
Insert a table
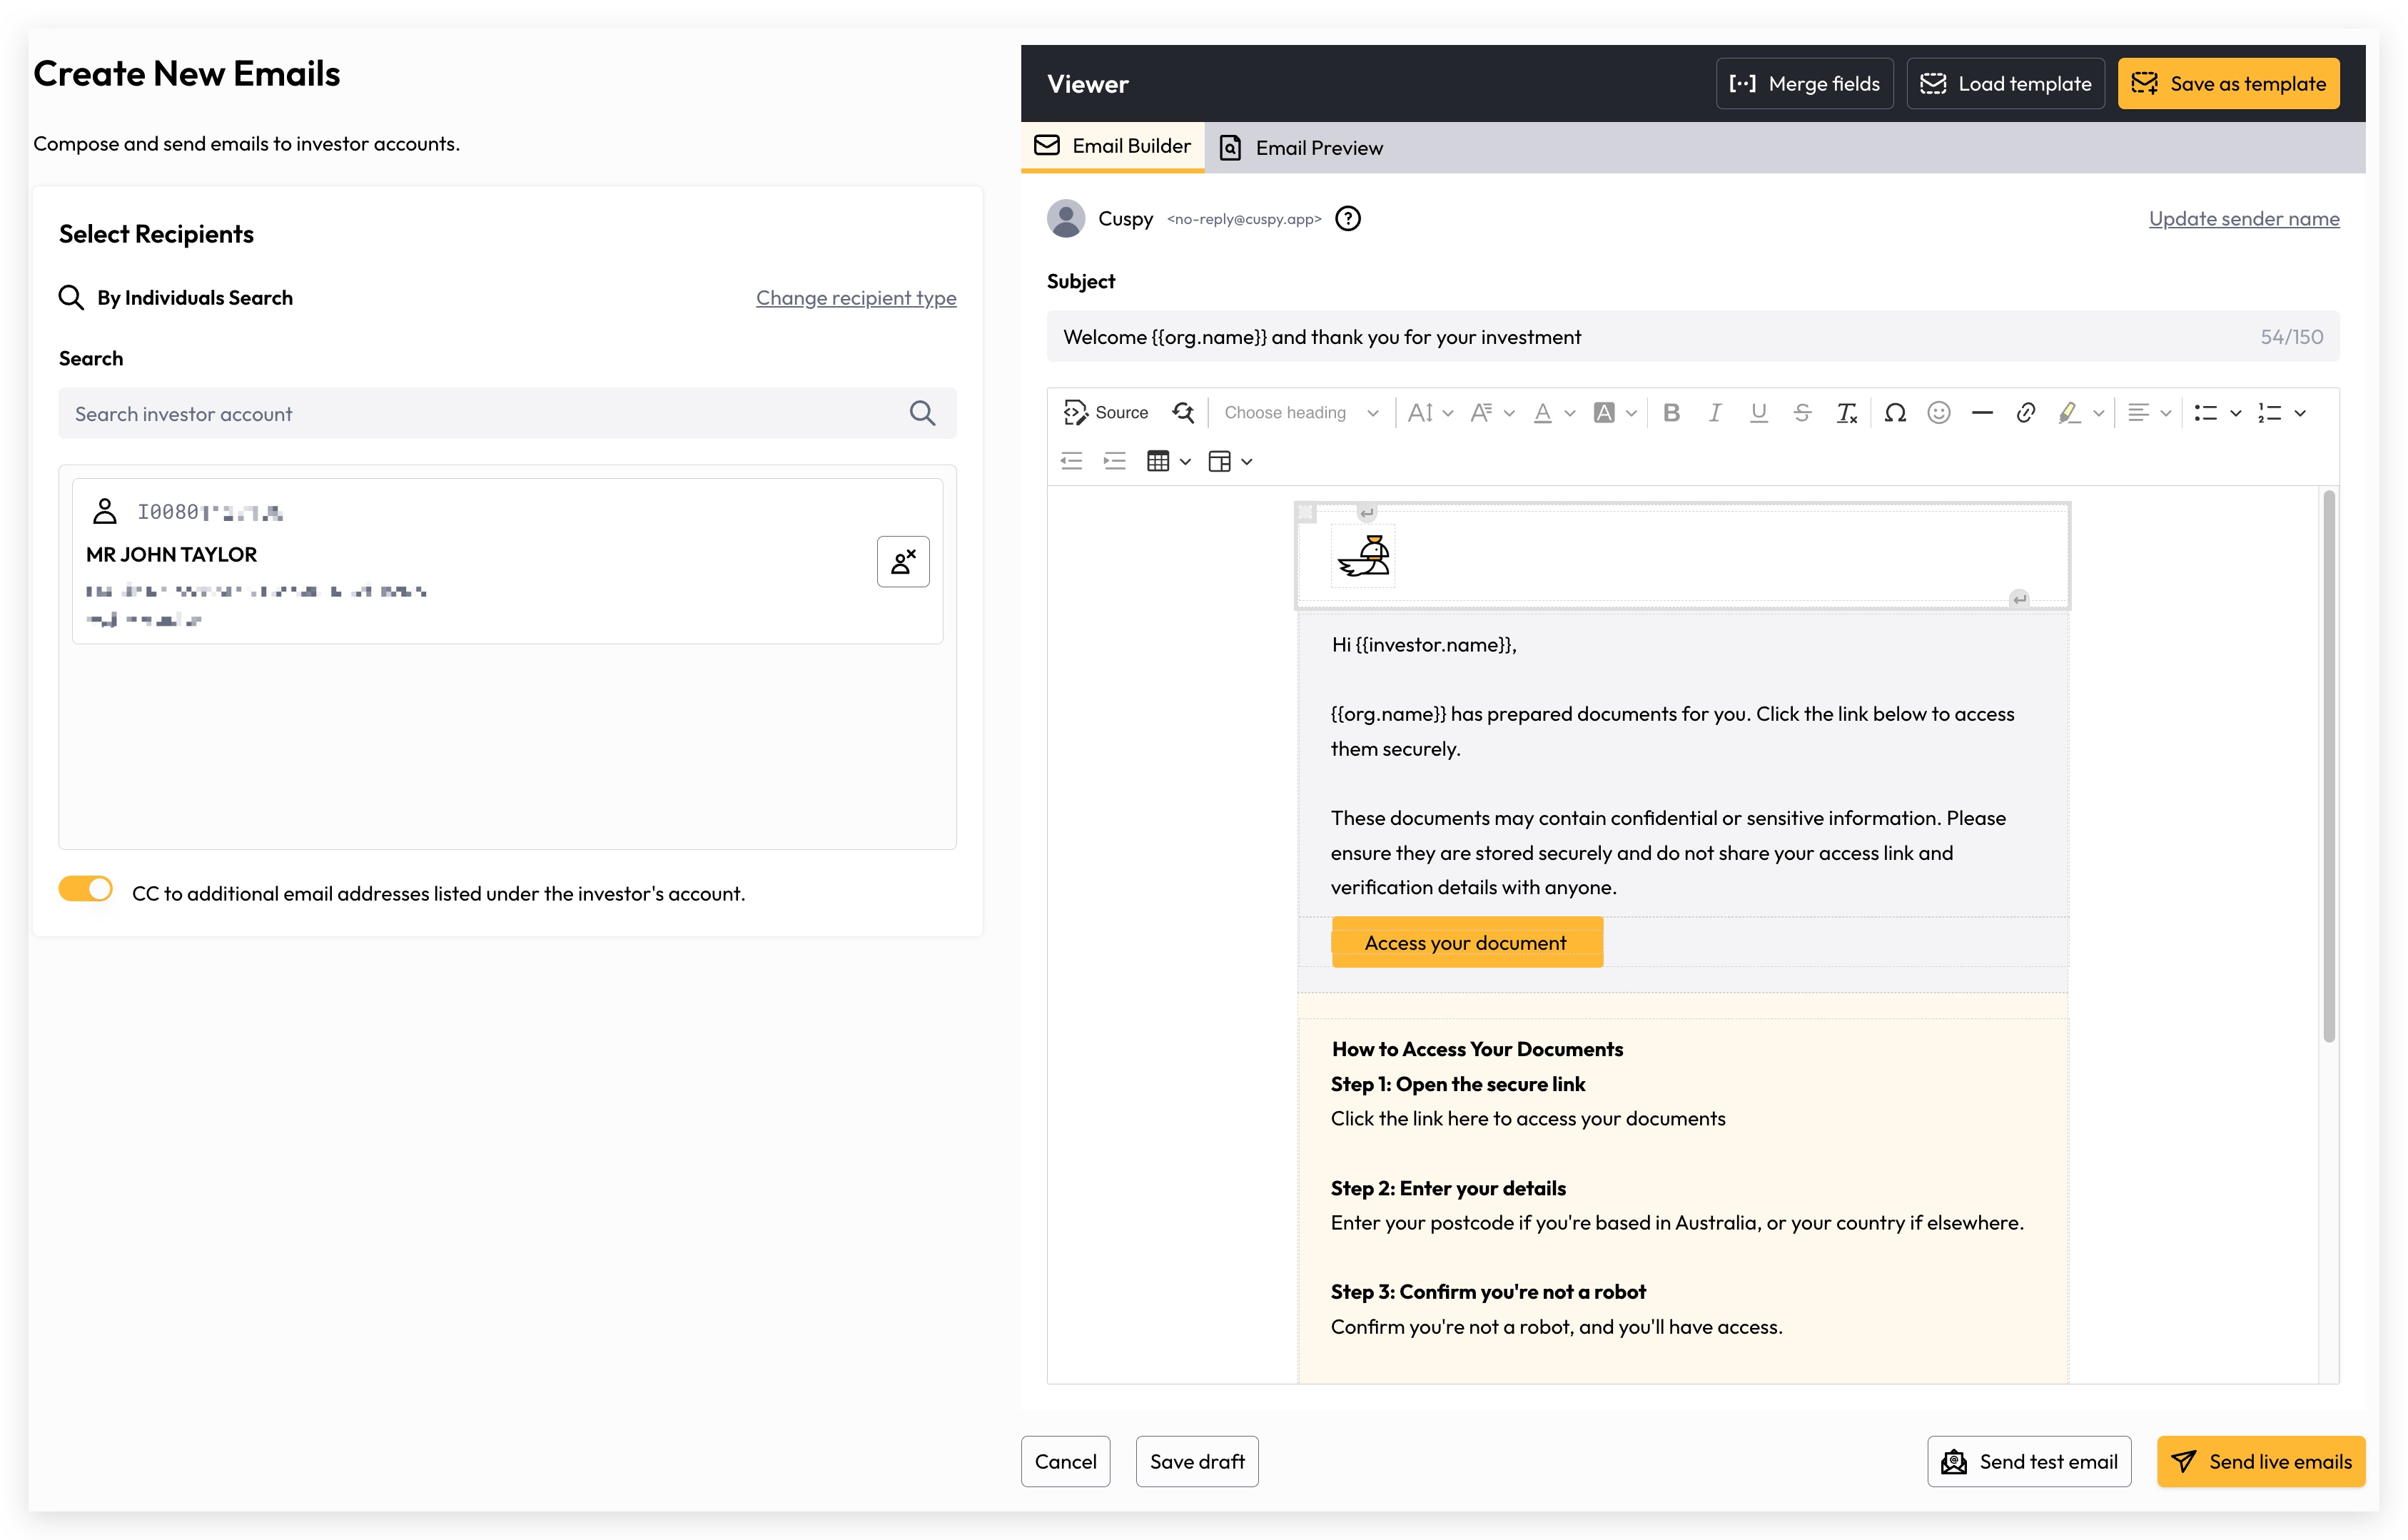(x=1158, y=461)
